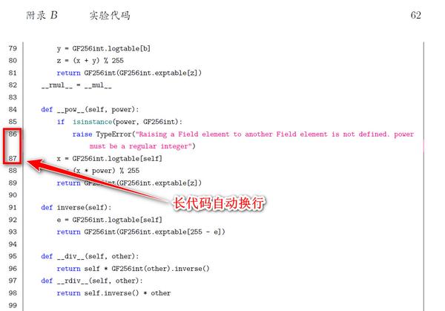Click 'z = (x + y) % 255' line
Viewport: 445px width, 311px height.
(x=90, y=61)
